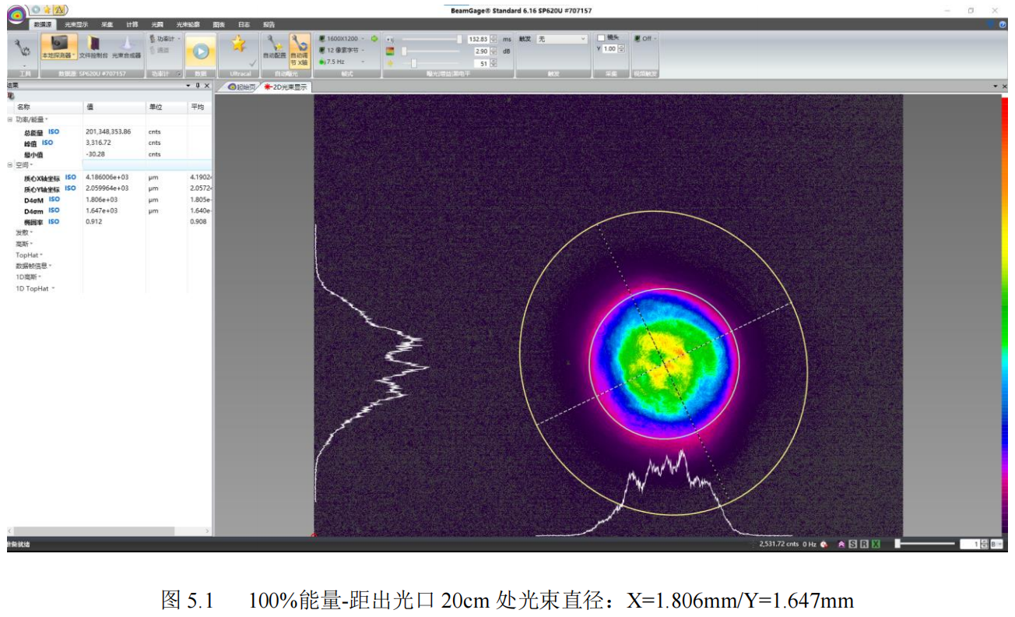This screenshot has height=617, width=1015.
Task: Collapse the 空间 spatial results group
Action: 10,165
